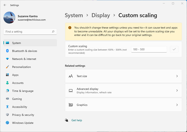
Task: Open the Get help link
Action: pyautogui.click(x=77, y=120)
